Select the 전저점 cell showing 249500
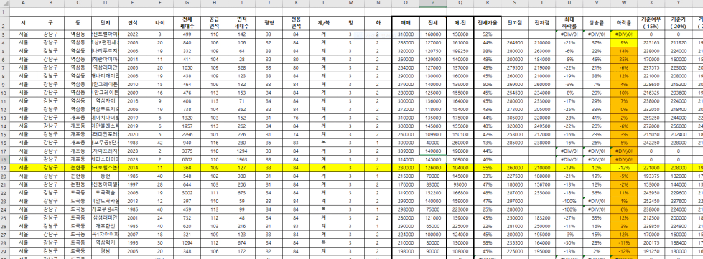 (542, 127)
